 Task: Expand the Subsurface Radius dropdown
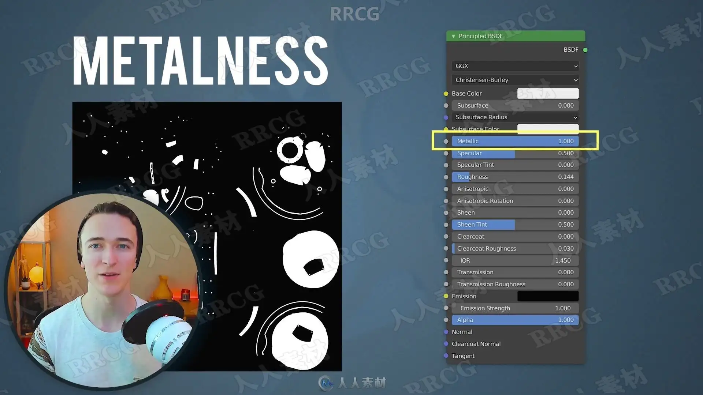pos(515,117)
